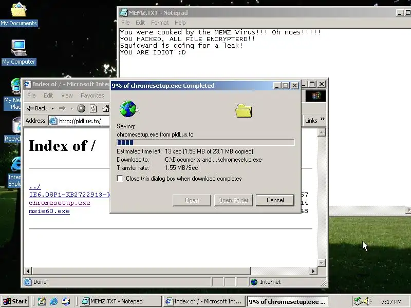Open the Edit menu in Internet Explorer
411x308 pixels.
point(48,95)
